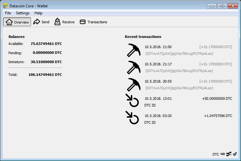
Task: Open the Transactions tab
Action: 93,22
